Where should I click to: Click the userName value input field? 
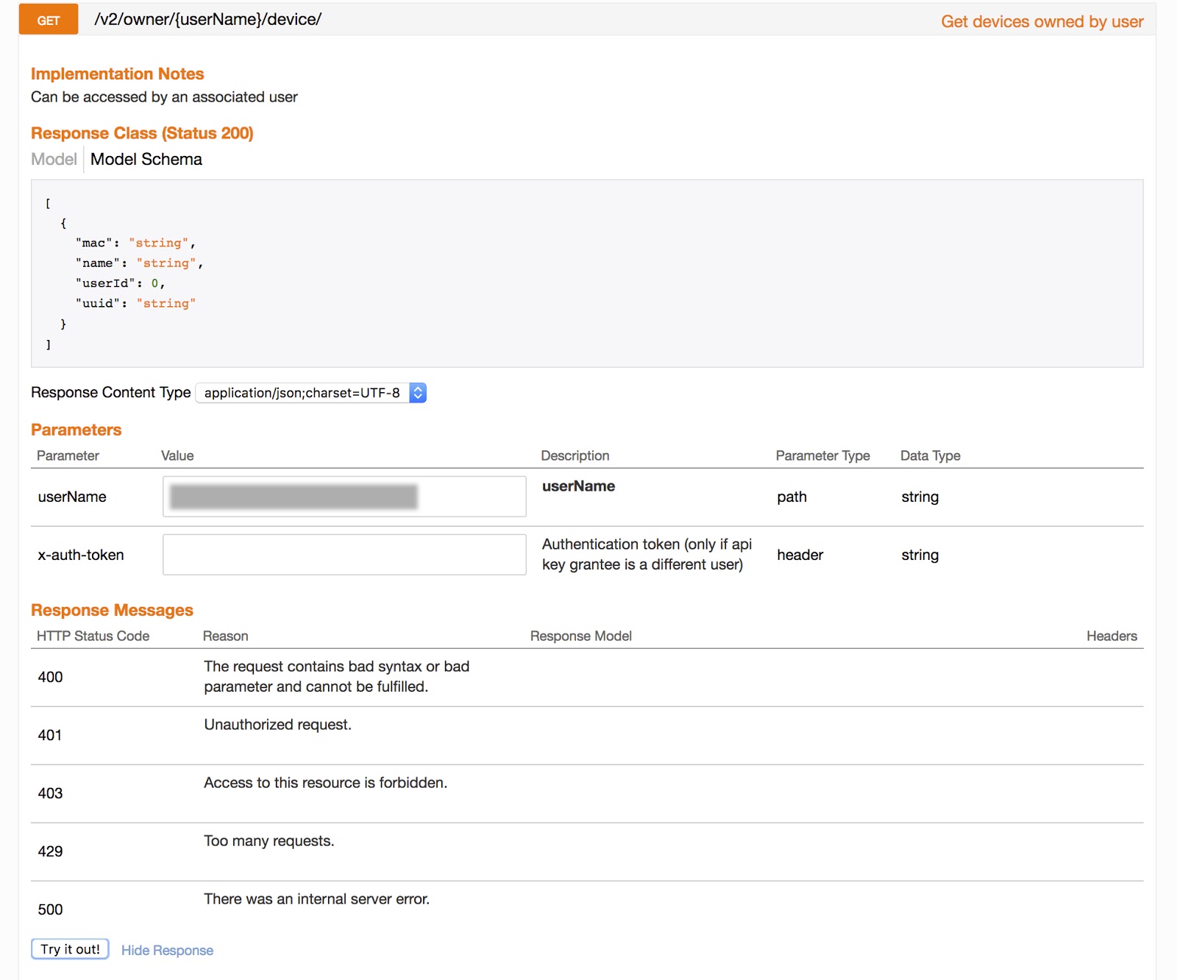click(x=344, y=497)
